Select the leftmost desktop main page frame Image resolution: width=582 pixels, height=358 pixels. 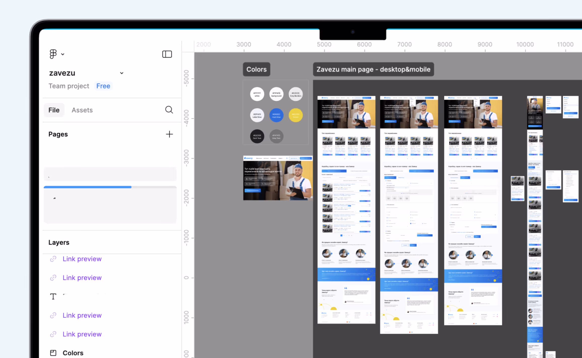[346, 210]
